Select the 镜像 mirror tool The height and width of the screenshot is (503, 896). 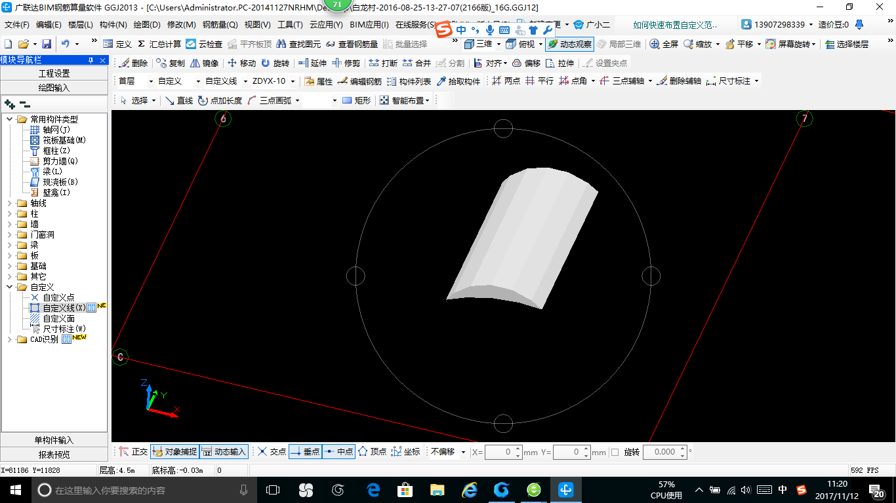[x=204, y=63]
